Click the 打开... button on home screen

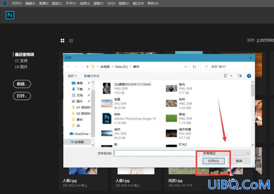(22, 96)
